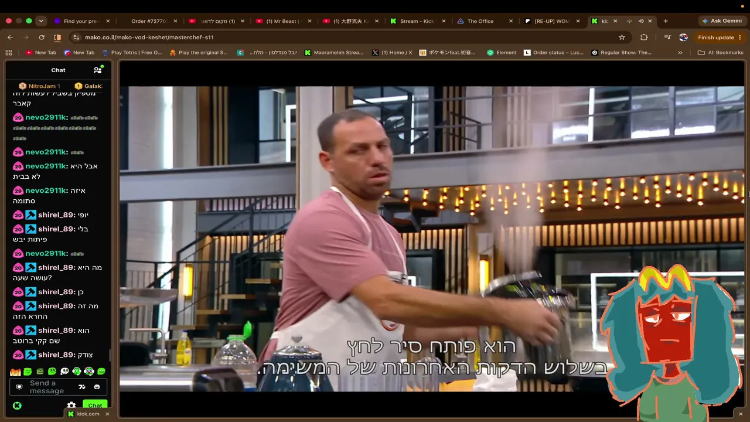Image resolution: width=750 pixels, height=422 pixels.
Task: Open the Apps grid in bookmarks bar
Action: coord(9,52)
